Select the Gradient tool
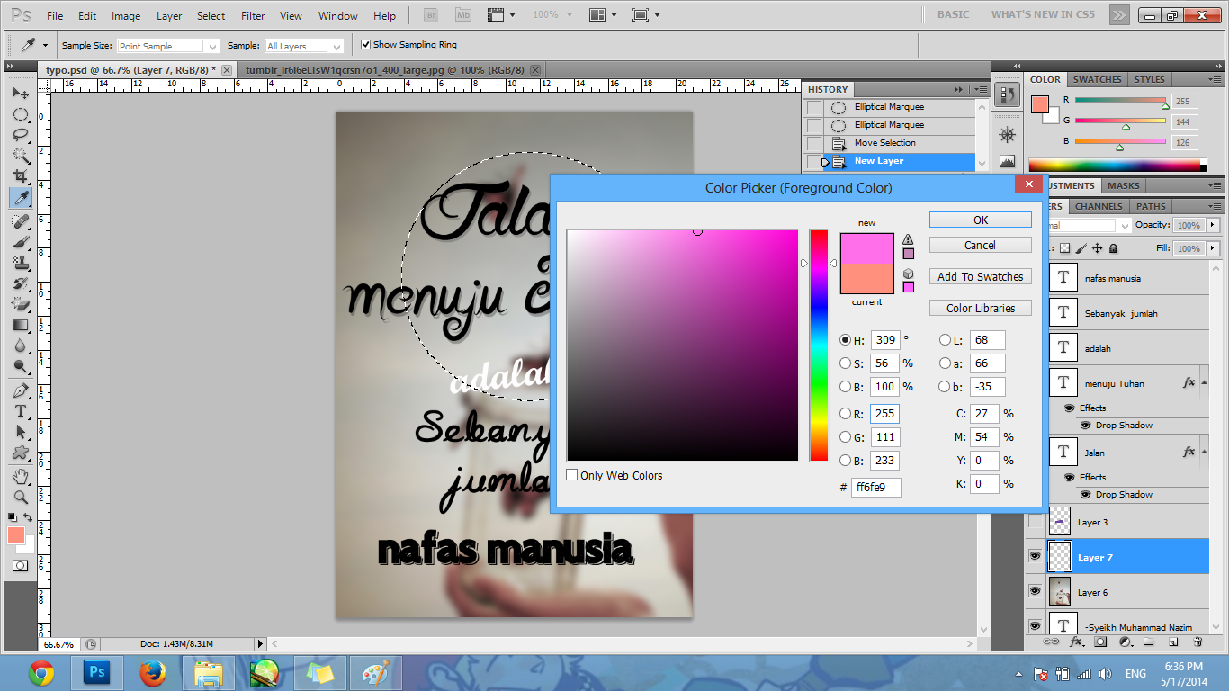Screen dimensions: 1229x691 (x=20, y=325)
